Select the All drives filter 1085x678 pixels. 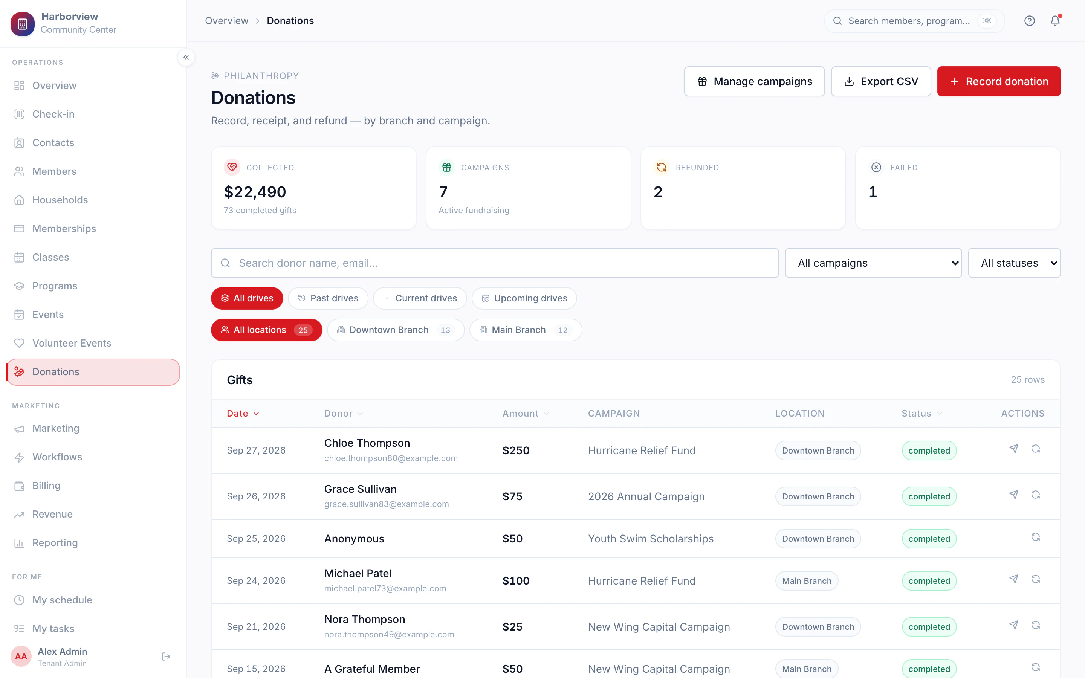(x=247, y=298)
